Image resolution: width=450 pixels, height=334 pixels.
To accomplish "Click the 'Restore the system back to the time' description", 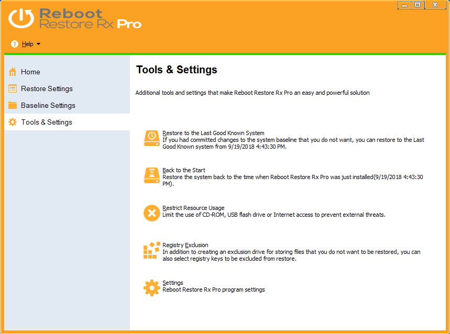I will pyautogui.click(x=293, y=180).
